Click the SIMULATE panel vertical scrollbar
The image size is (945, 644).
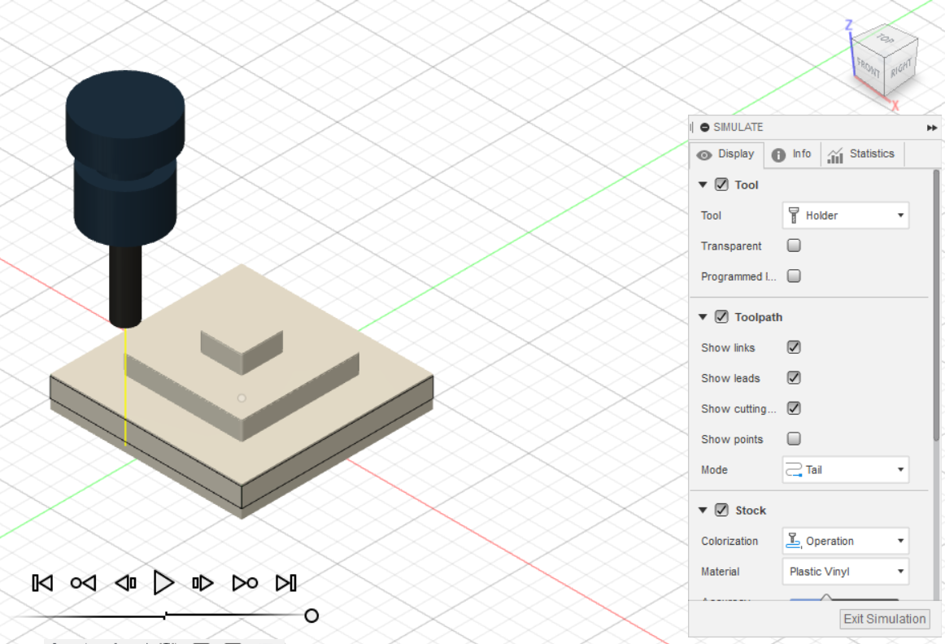(936, 305)
